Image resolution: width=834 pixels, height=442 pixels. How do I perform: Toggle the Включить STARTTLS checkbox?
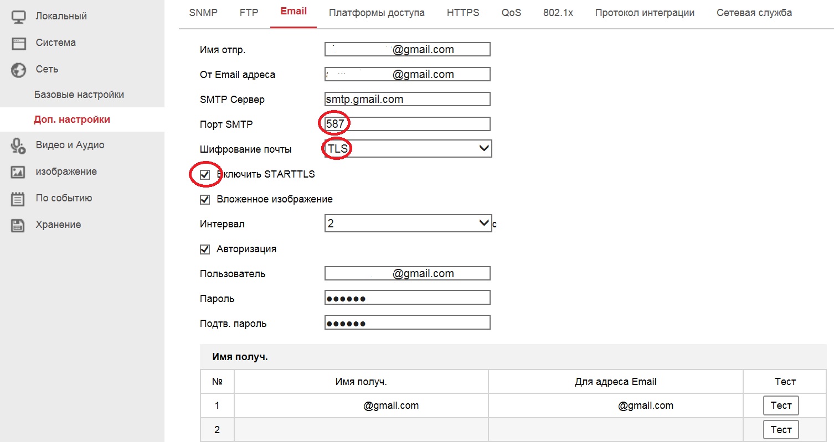(x=205, y=175)
